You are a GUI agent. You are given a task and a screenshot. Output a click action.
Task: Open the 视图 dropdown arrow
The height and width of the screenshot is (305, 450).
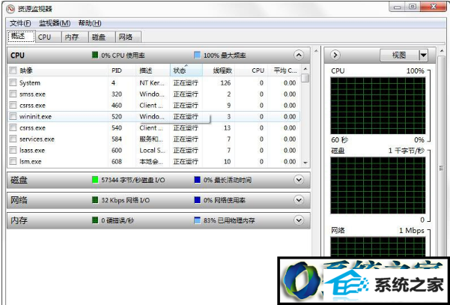(424, 55)
